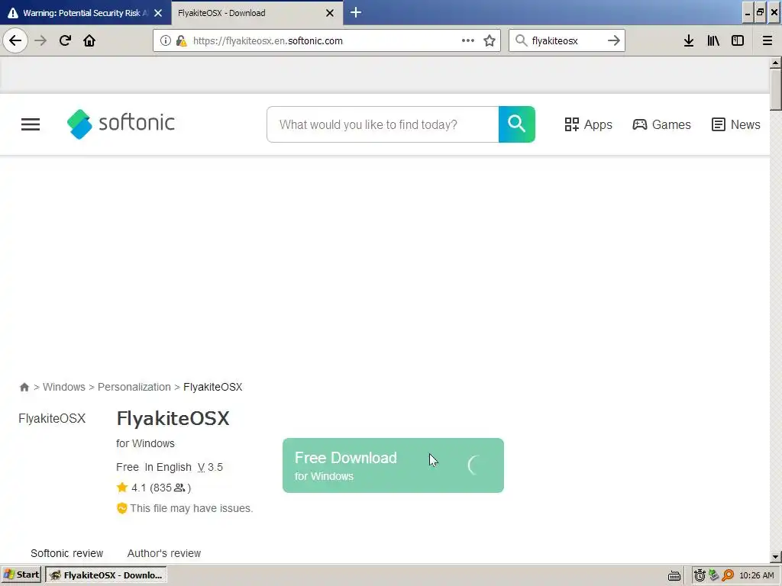Toggle the sidebar view icon
782x586 pixels.
click(x=738, y=40)
